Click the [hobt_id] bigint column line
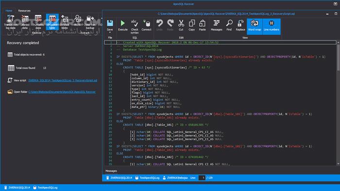Image resolution: width=340 pixels, height=191 pixels. coord(152,75)
